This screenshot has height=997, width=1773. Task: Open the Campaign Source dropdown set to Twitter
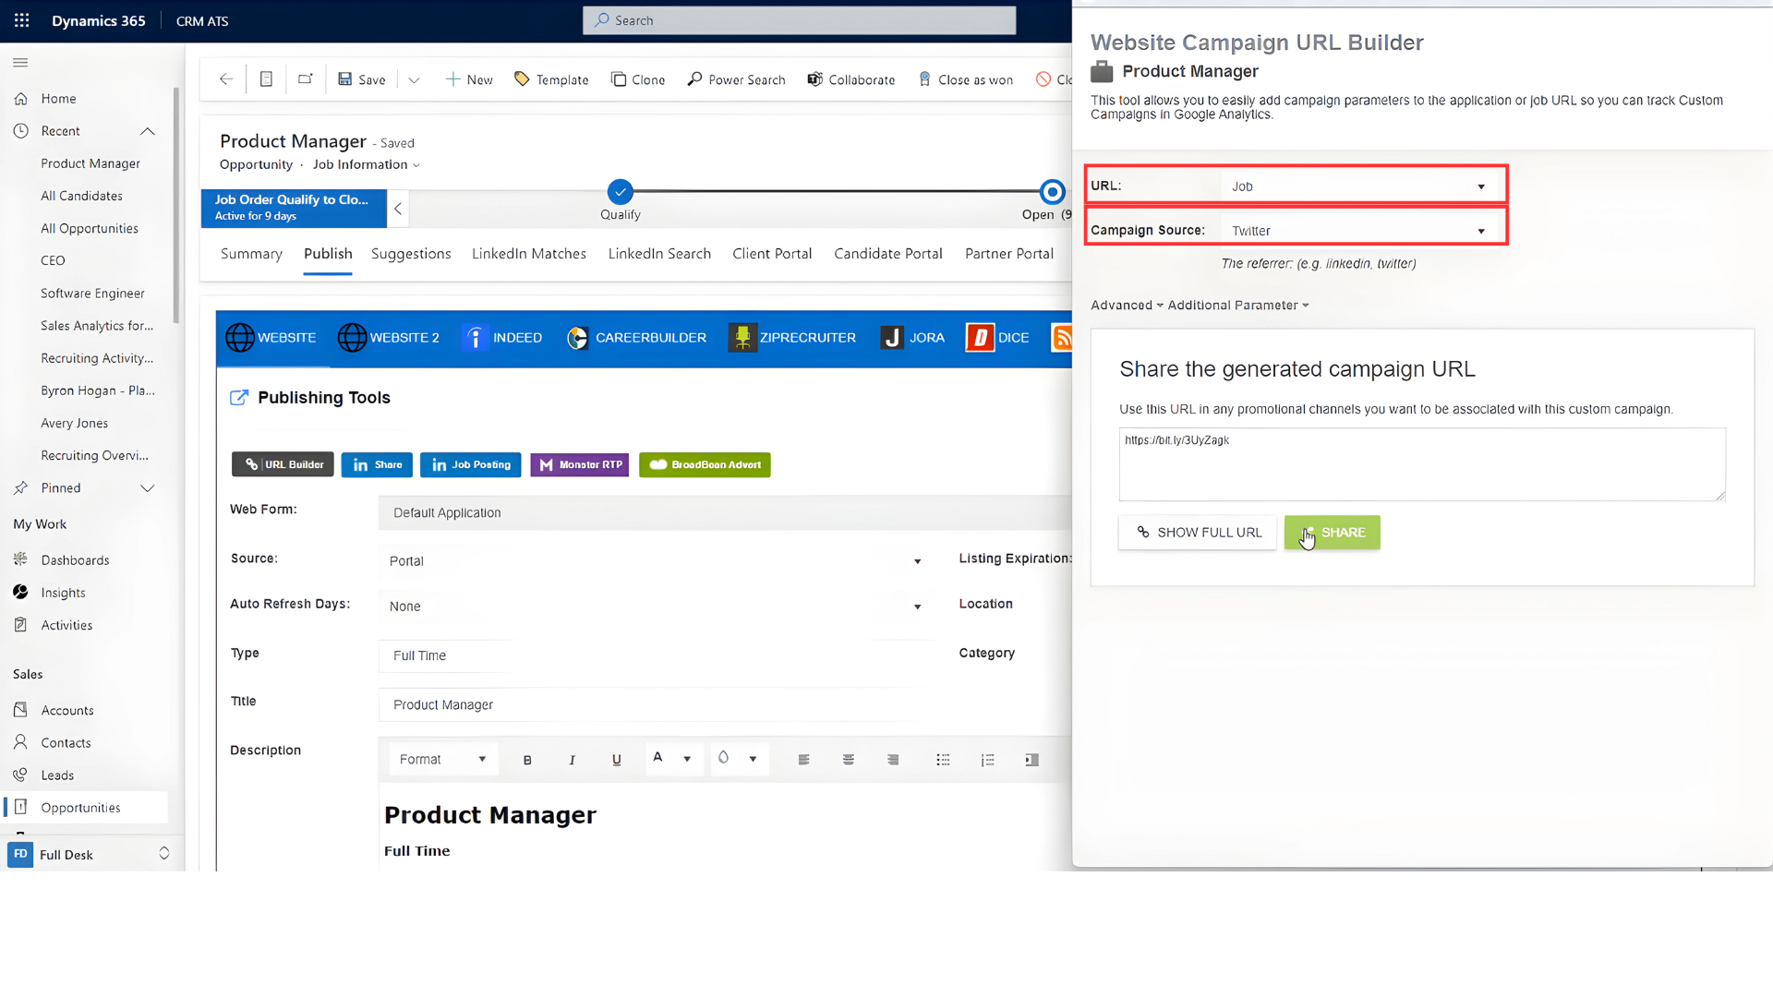[x=1359, y=231]
